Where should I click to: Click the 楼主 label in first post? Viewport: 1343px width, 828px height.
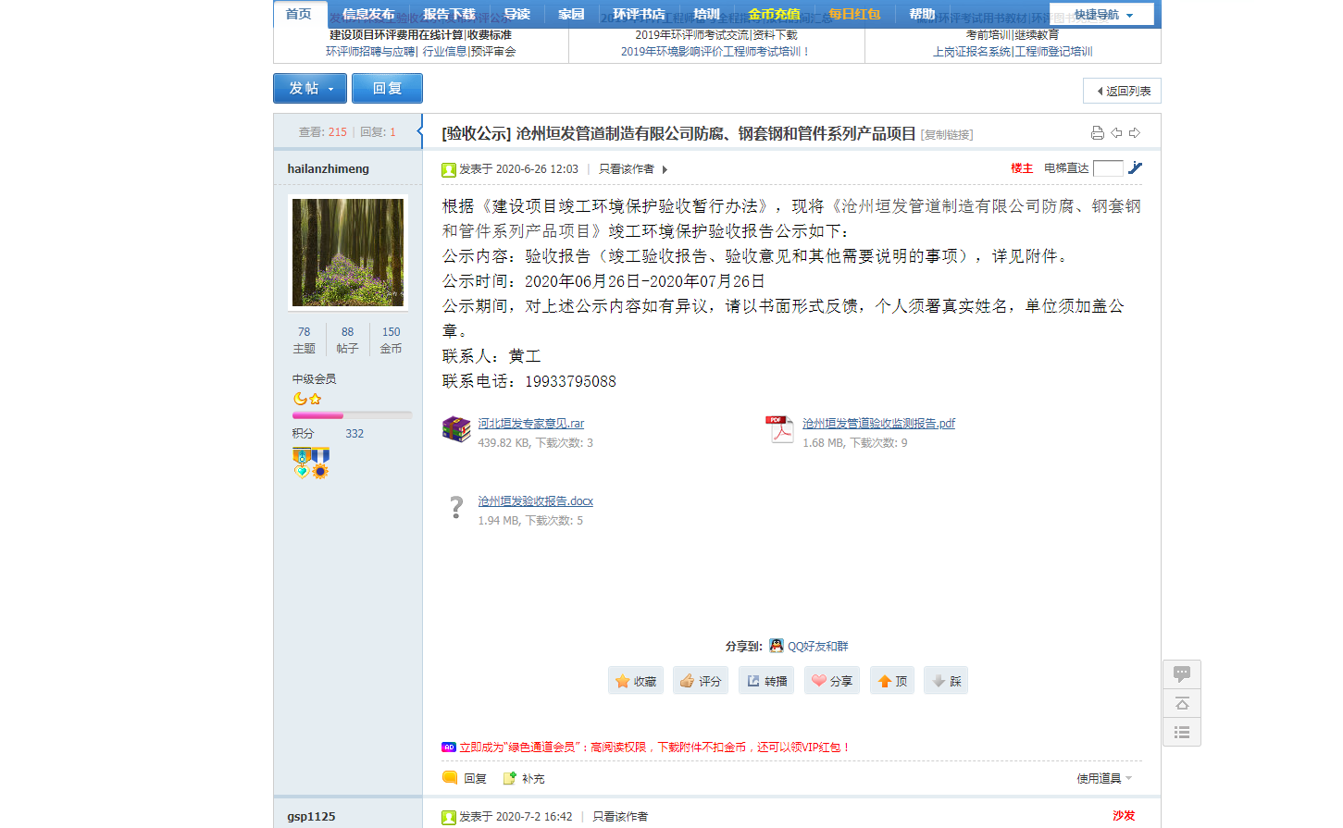(x=1022, y=168)
